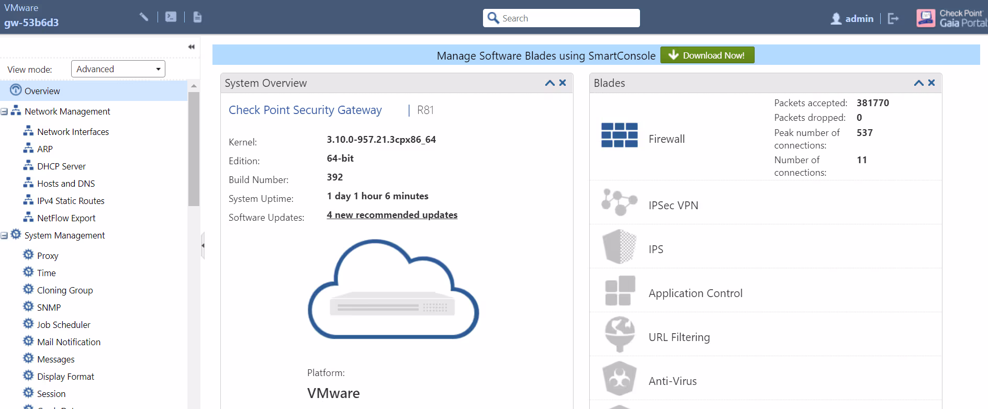Click Check Point Security Gateway title
The image size is (988, 409).
pos(305,110)
